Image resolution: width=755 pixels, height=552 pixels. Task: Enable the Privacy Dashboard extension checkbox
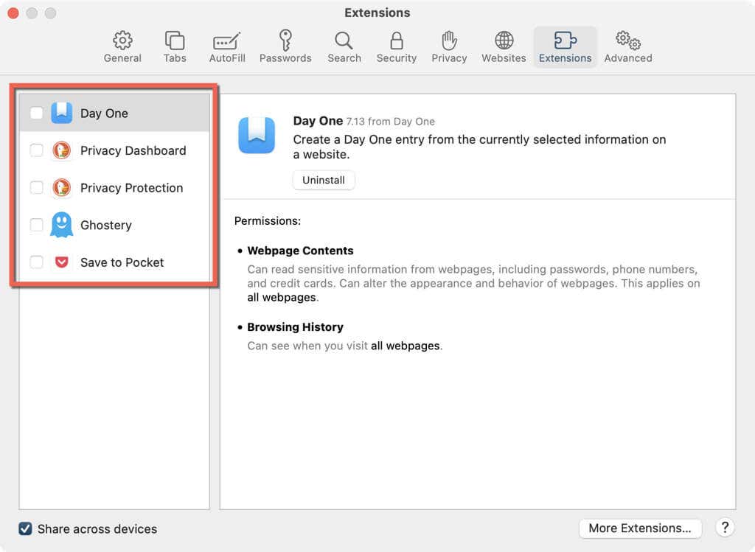click(x=37, y=150)
